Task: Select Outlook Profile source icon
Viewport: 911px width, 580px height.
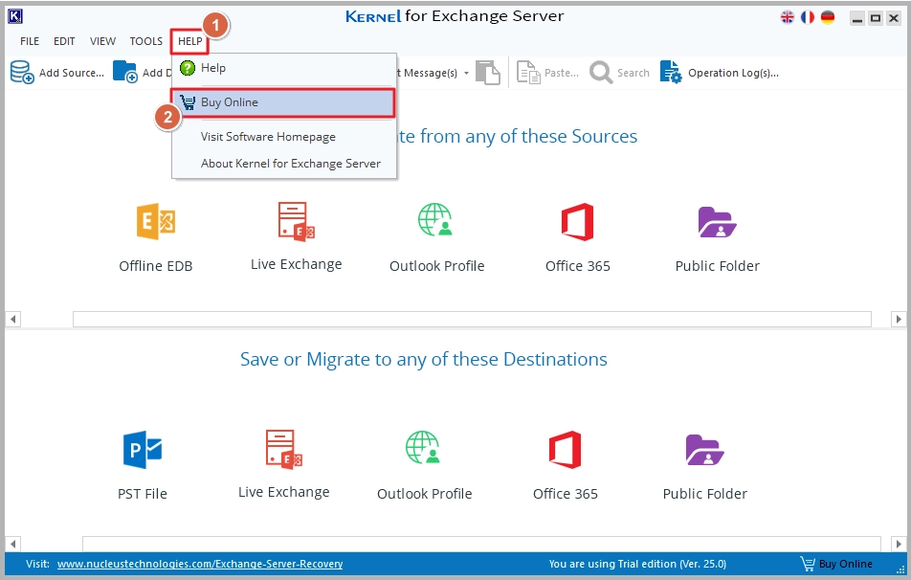Action: [x=435, y=220]
